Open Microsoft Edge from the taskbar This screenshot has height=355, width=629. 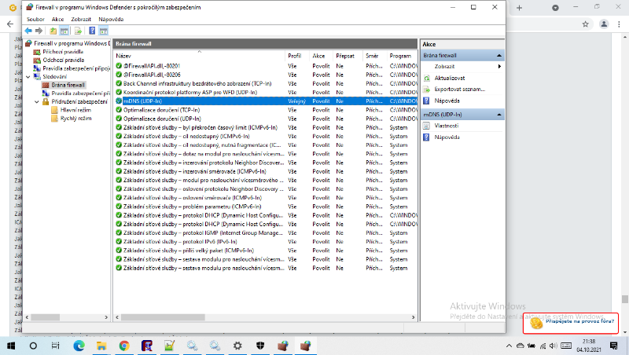click(x=79, y=346)
